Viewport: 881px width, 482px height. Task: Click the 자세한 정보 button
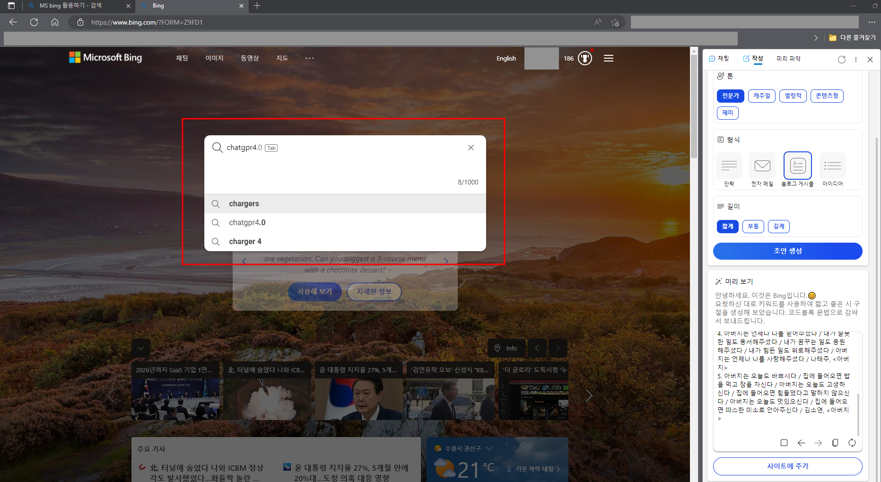374,291
